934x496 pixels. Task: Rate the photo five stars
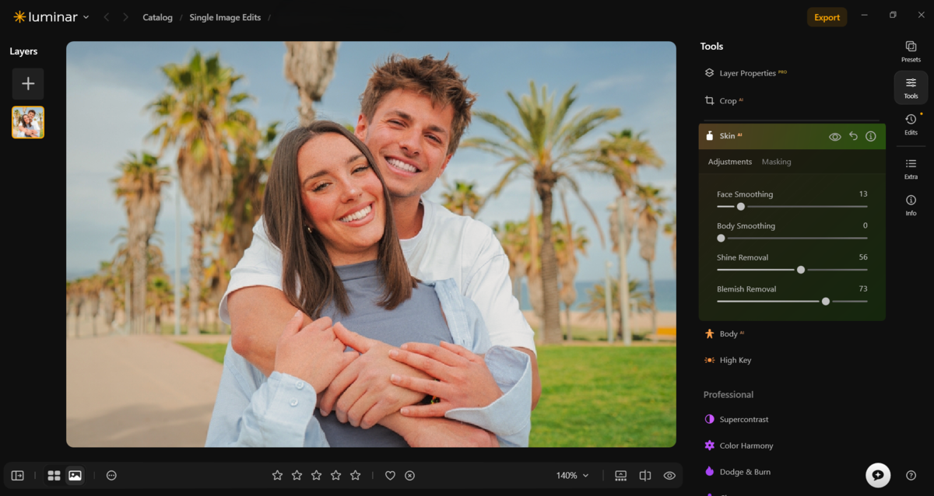355,475
